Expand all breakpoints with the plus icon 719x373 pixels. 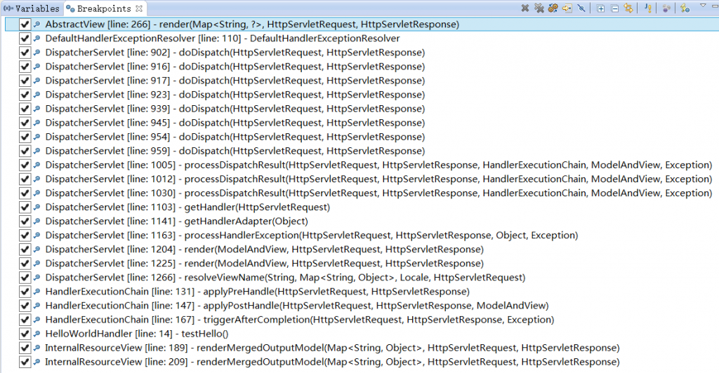600,8
